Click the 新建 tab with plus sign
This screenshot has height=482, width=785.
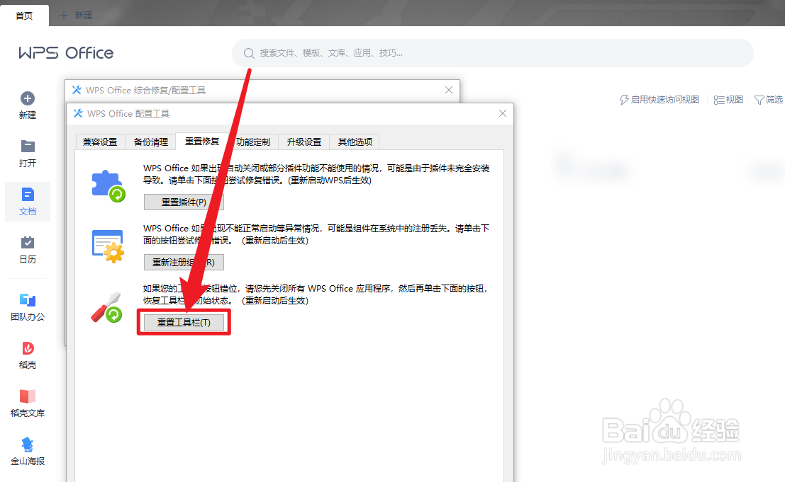(x=76, y=16)
